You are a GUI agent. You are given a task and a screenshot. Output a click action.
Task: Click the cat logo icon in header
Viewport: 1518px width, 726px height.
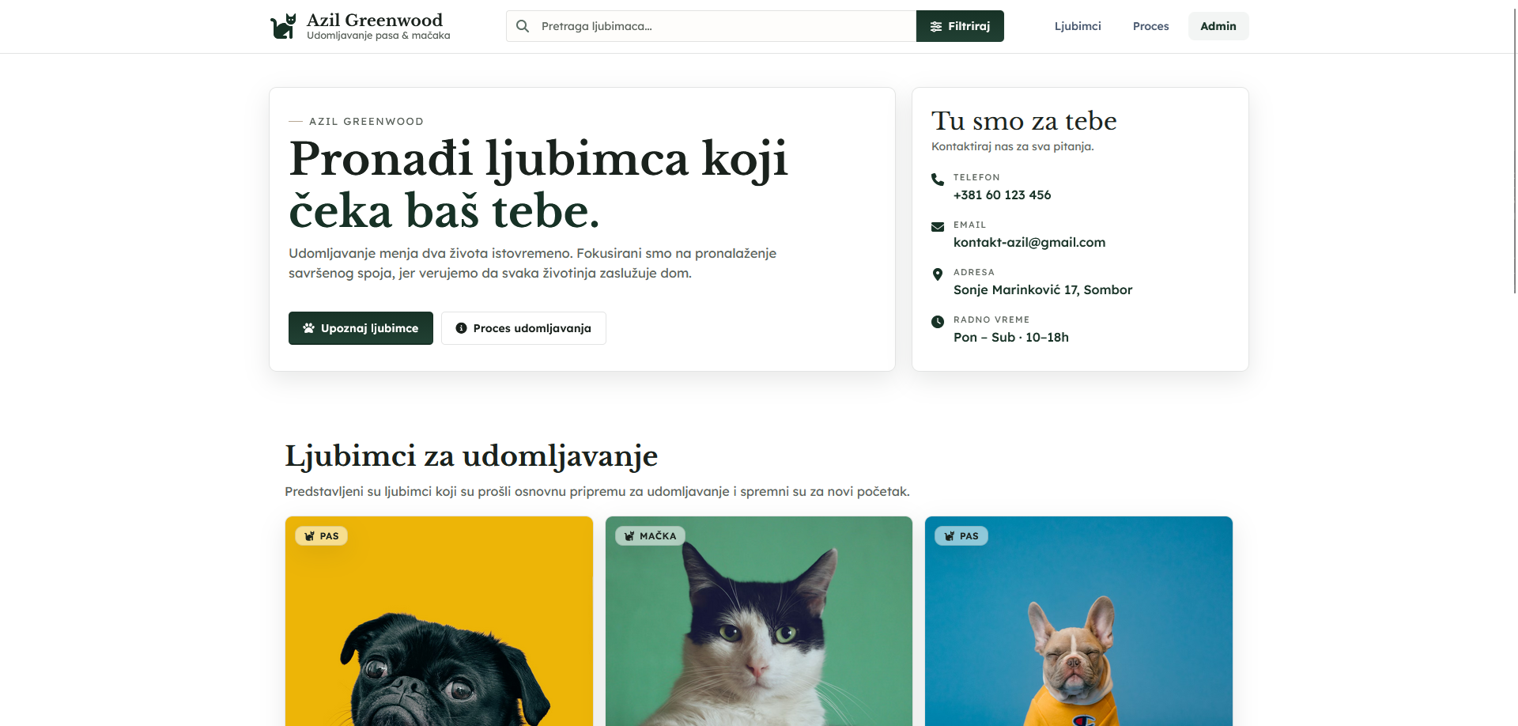[x=283, y=26]
